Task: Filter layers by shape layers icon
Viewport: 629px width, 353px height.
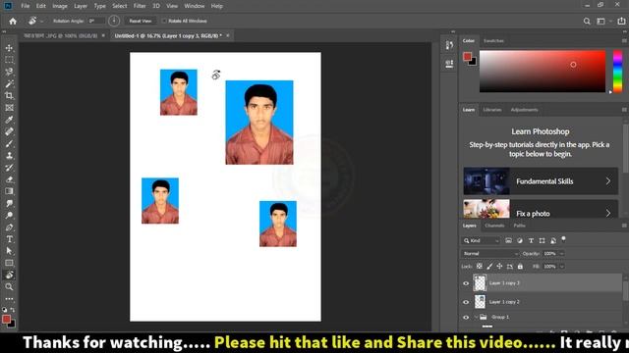Action: (542, 240)
